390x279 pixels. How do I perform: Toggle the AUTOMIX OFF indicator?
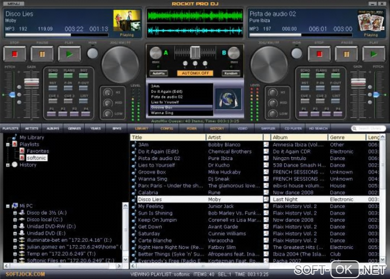195,73
